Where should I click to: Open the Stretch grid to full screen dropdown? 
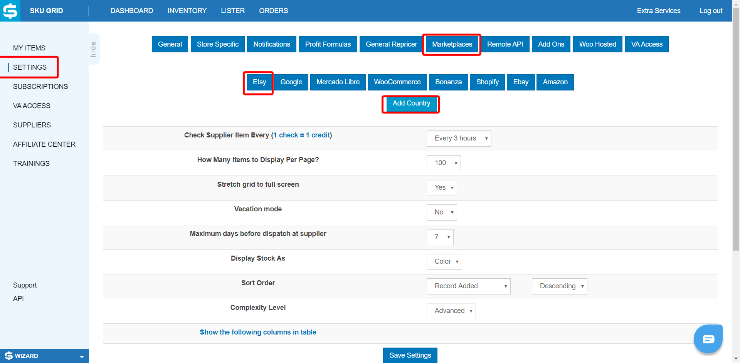[442, 188]
